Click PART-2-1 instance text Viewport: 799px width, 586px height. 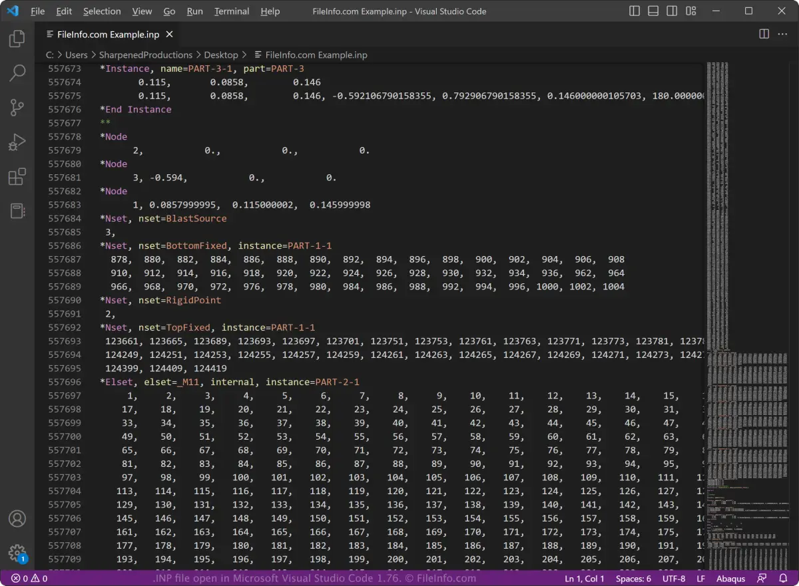click(338, 382)
